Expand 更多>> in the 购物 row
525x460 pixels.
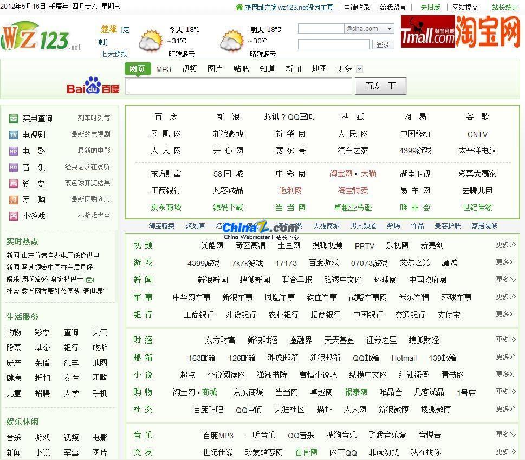pyautogui.click(x=505, y=391)
